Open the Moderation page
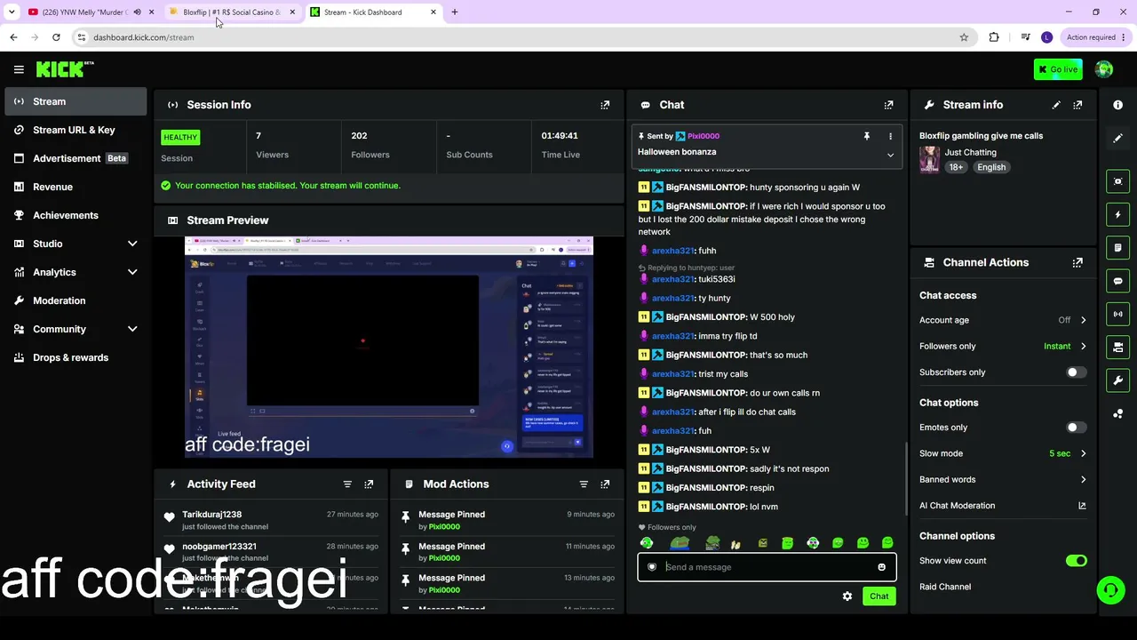Screen dimensions: 1137x640 pos(76,300)
